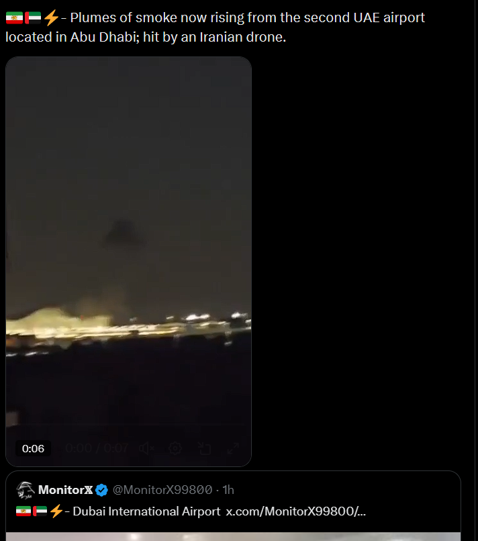Open video settings gear icon
478x541 pixels.
coord(175,448)
